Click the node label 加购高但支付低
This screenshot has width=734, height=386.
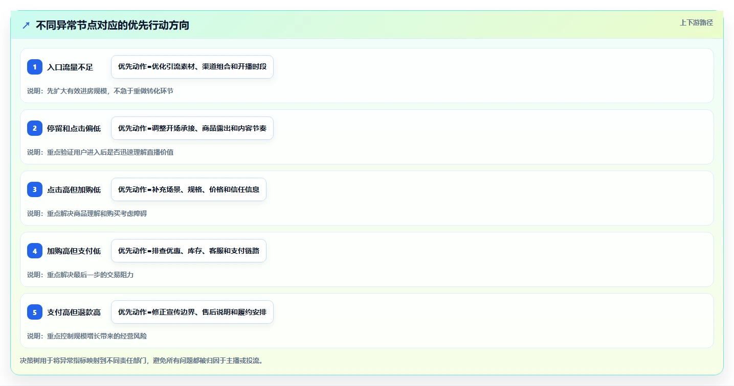[74, 251]
